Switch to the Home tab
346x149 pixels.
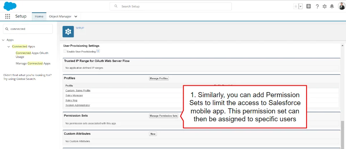click(x=39, y=17)
